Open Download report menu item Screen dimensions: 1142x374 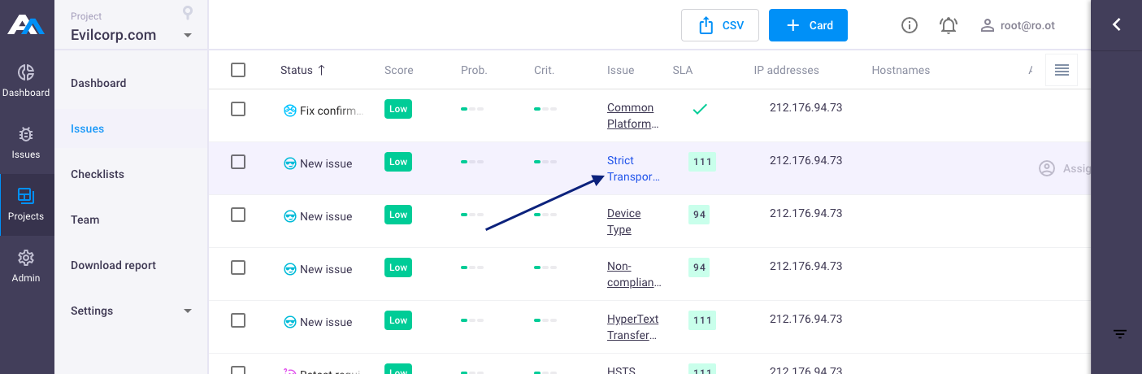[x=113, y=265]
